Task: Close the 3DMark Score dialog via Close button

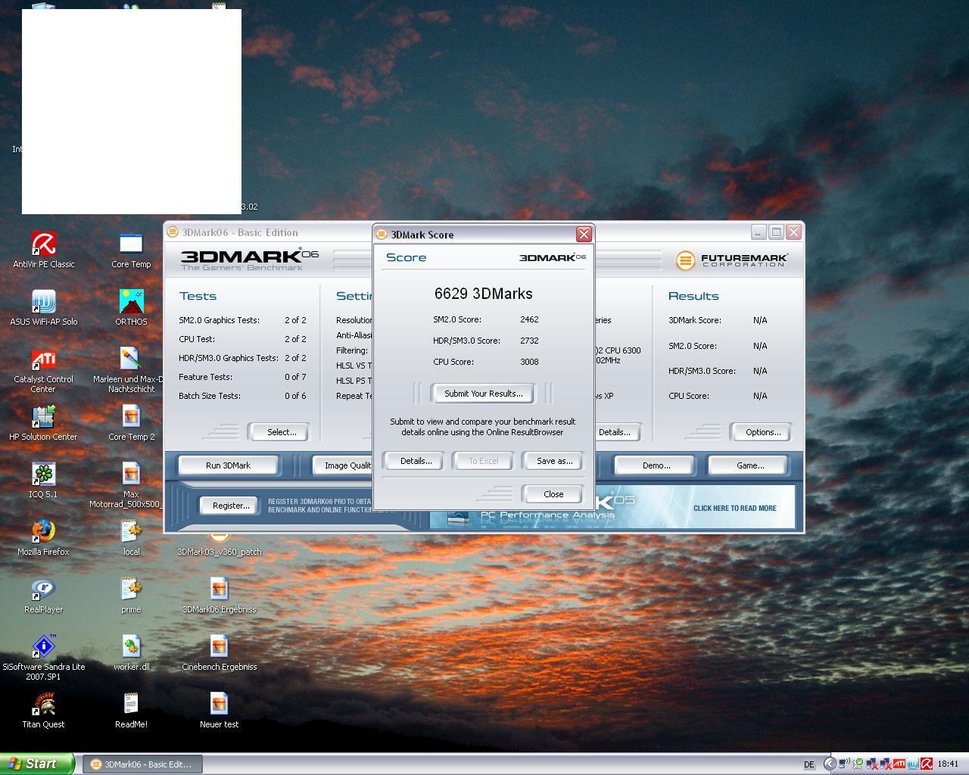Action: point(553,494)
